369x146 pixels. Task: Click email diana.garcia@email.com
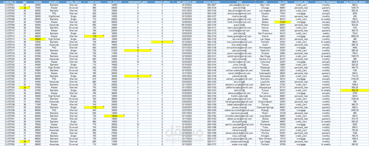[239, 19]
